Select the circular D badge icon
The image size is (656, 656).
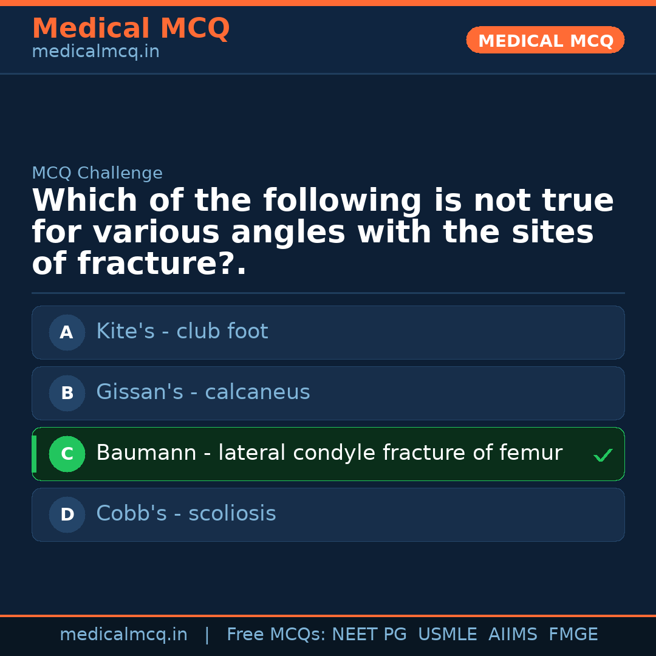(x=67, y=514)
